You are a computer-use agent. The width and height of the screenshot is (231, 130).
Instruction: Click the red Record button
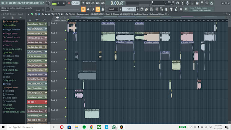pos(69,3)
